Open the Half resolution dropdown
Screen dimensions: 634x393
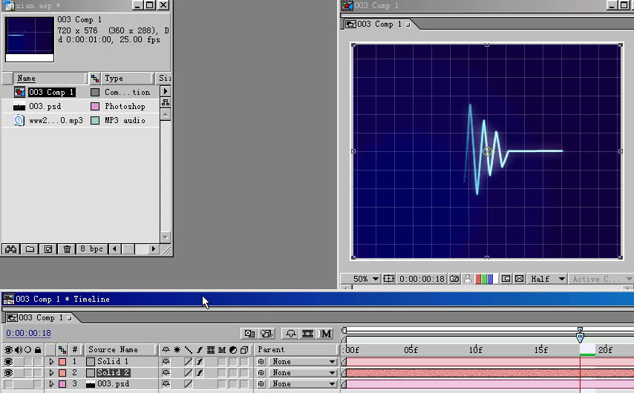point(547,279)
